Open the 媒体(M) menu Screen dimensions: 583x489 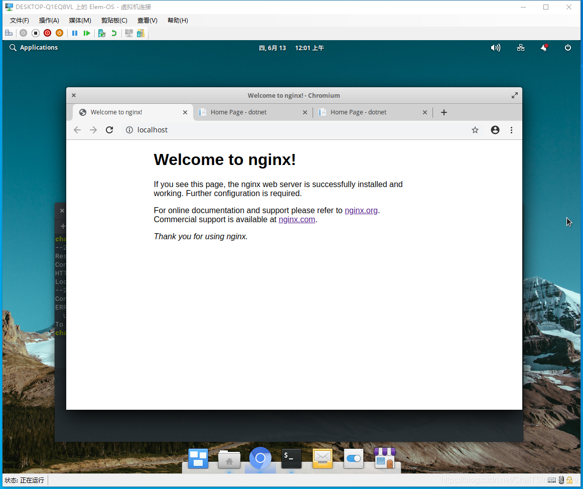(80, 21)
